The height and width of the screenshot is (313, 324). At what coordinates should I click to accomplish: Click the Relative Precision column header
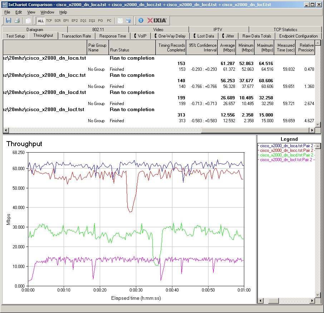point(305,48)
